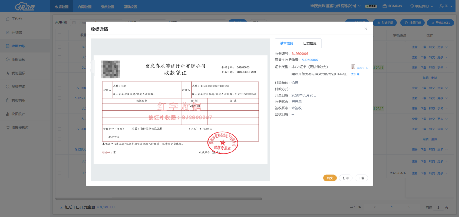Open 收据统计 via its bar chart icon
Image resolution: width=459 pixels, height=217 pixels.
(8, 114)
